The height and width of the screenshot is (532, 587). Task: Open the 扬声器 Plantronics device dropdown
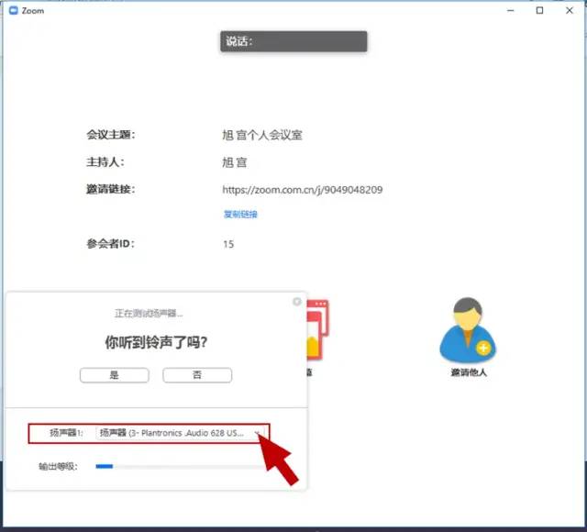[x=180, y=433]
